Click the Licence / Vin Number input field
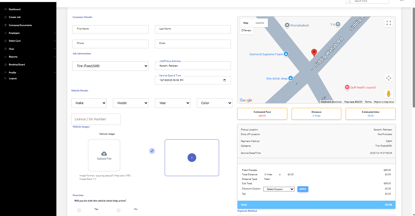This screenshot has width=415, height=216. click(96, 119)
